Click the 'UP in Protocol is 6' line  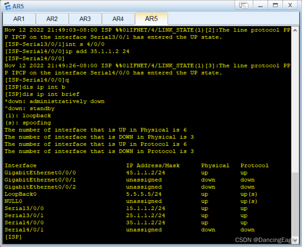point(96,144)
